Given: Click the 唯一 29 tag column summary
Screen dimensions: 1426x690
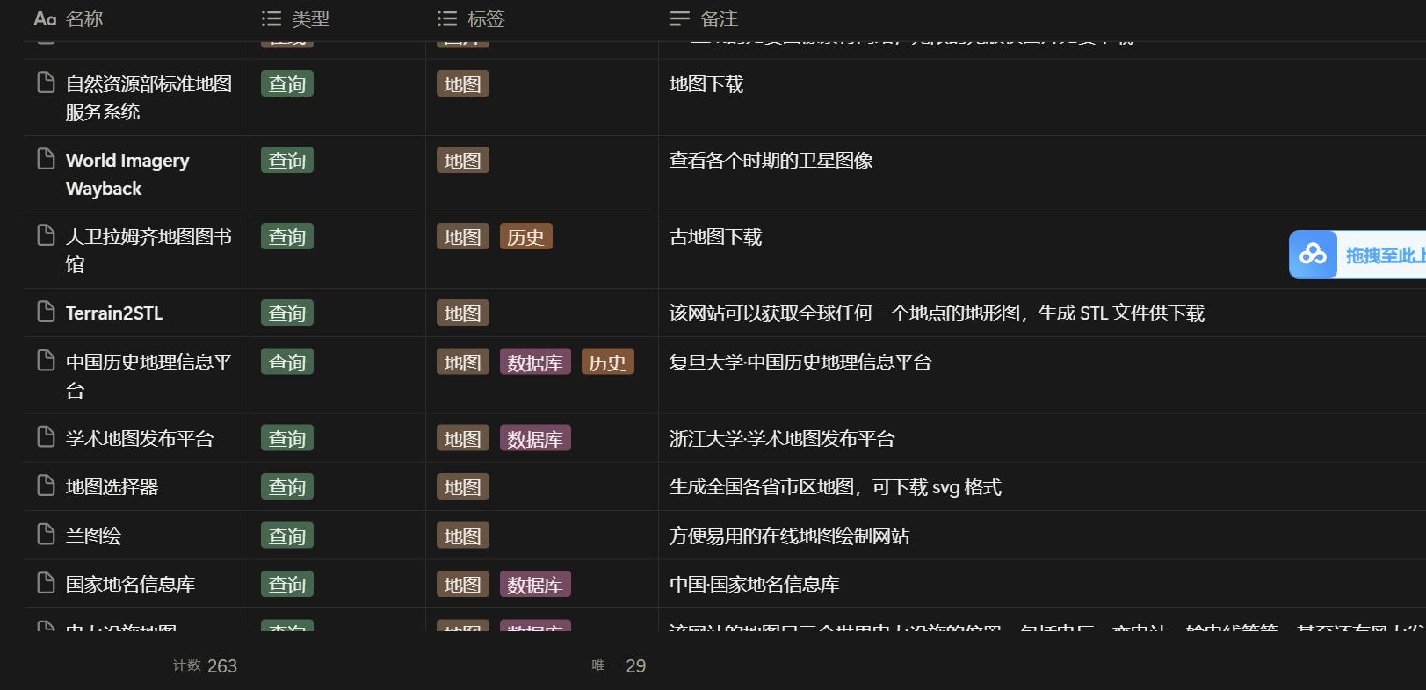Looking at the screenshot, I should (x=619, y=665).
